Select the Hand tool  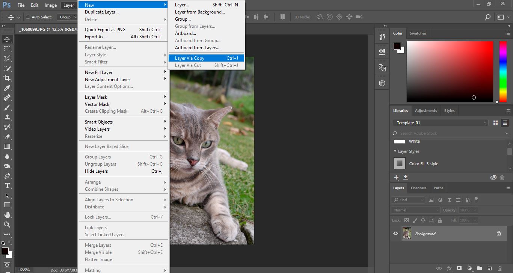7,215
